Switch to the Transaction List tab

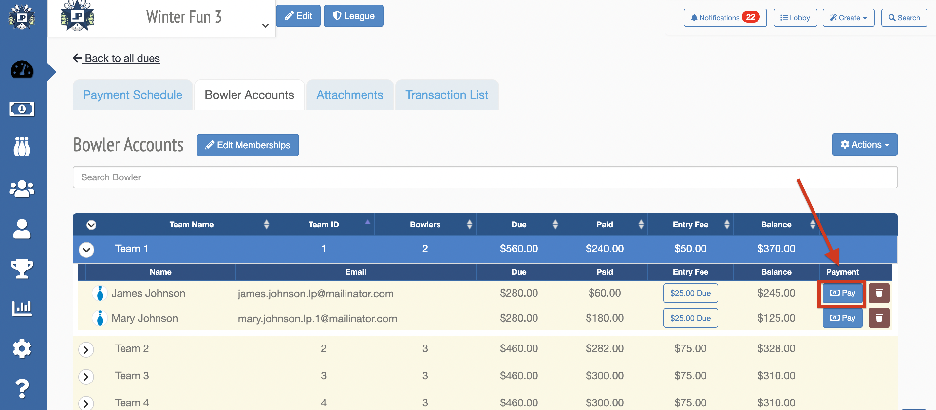tap(447, 95)
